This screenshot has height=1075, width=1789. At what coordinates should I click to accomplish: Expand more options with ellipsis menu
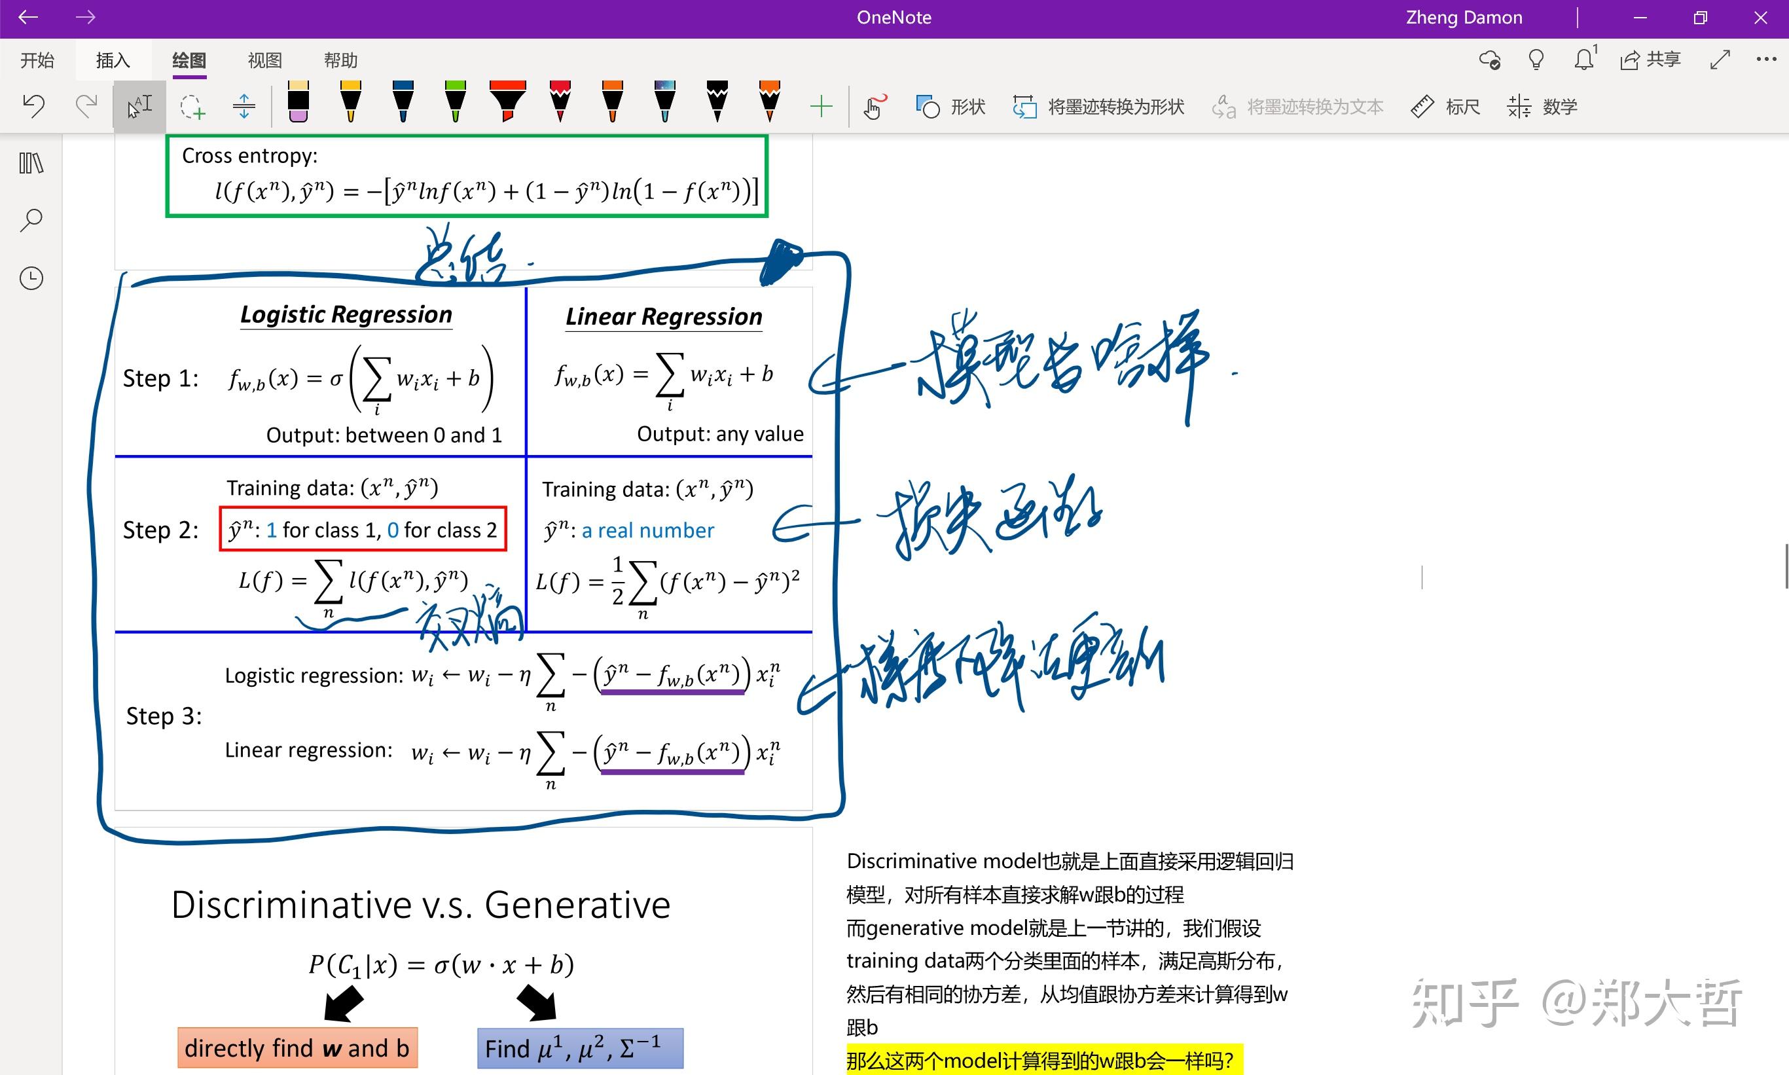pyautogui.click(x=1766, y=60)
